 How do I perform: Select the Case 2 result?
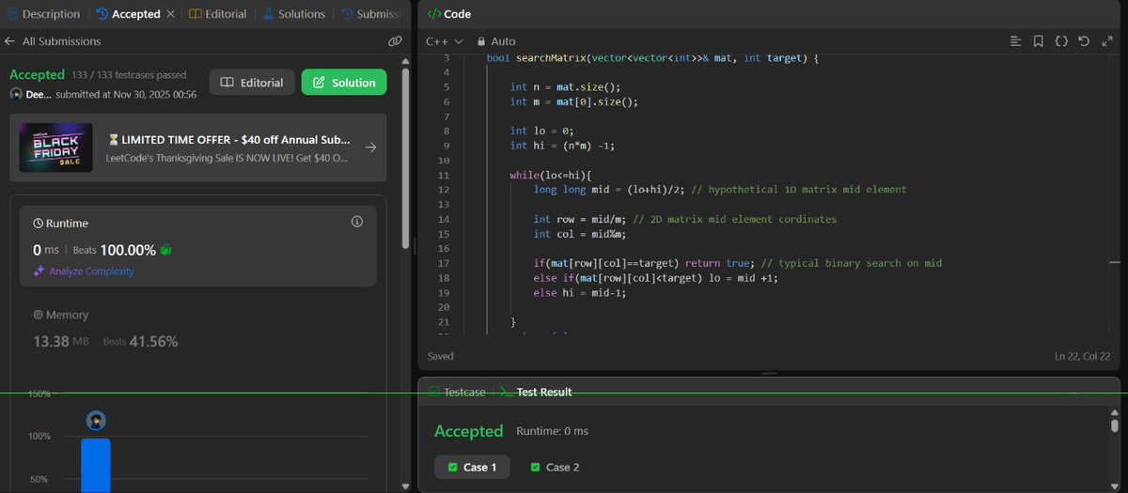pos(555,467)
